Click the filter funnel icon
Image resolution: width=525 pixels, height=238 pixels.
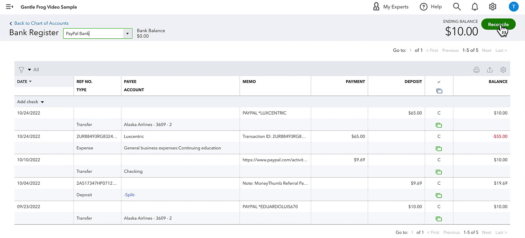pyautogui.click(x=21, y=70)
